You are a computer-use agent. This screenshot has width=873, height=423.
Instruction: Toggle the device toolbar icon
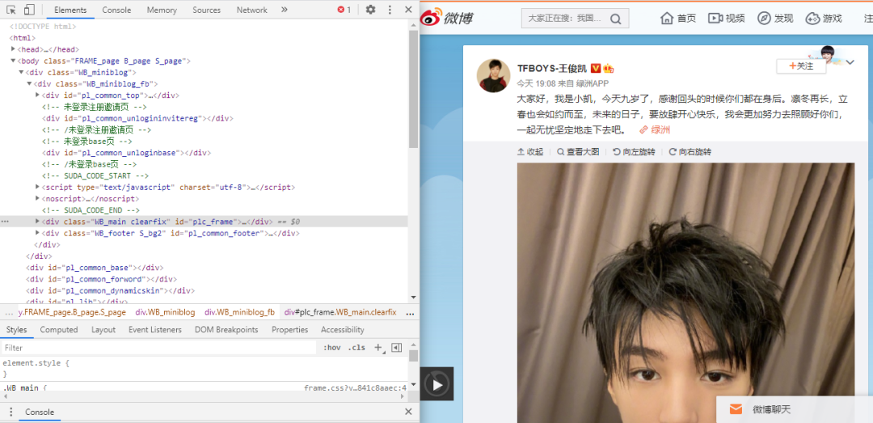pos(29,10)
